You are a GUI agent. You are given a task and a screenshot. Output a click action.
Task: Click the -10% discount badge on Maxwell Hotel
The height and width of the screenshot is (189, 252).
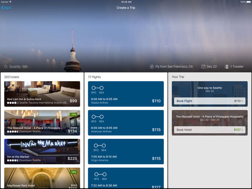click(73, 115)
